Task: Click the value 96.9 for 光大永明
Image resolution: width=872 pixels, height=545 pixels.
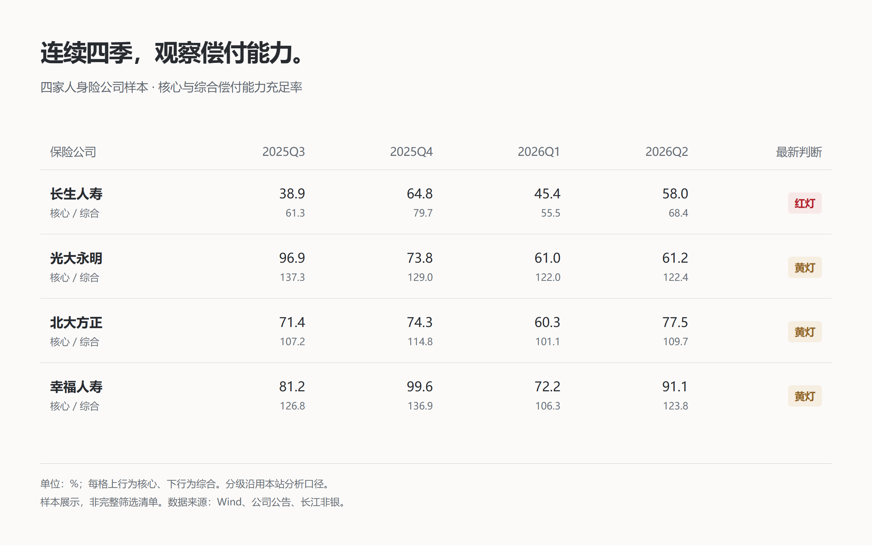Action: [292, 258]
